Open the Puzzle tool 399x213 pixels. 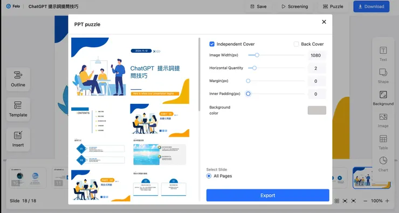(333, 6)
